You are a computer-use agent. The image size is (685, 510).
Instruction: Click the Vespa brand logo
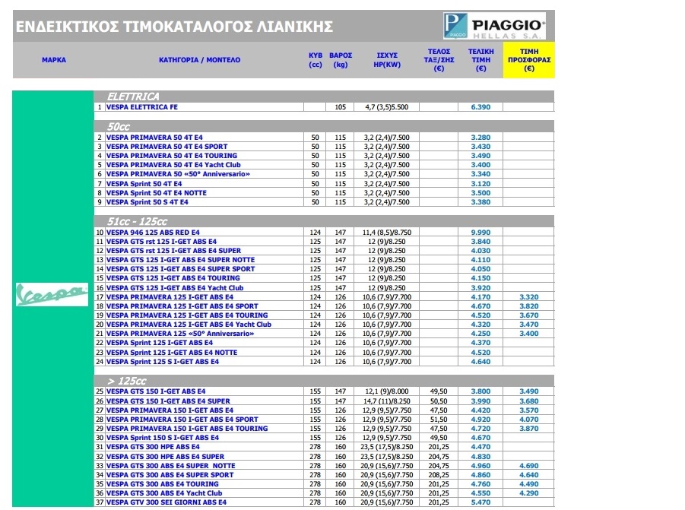tap(52, 294)
